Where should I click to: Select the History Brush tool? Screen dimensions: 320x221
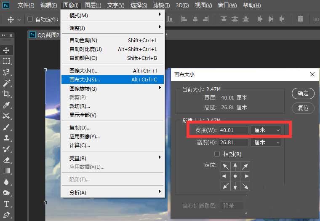6,149
